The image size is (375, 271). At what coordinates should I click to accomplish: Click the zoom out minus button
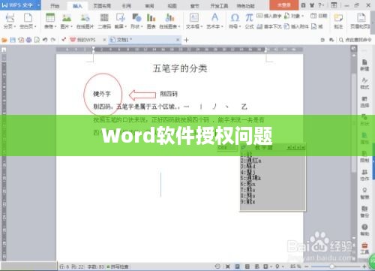[x=307, y=266]
